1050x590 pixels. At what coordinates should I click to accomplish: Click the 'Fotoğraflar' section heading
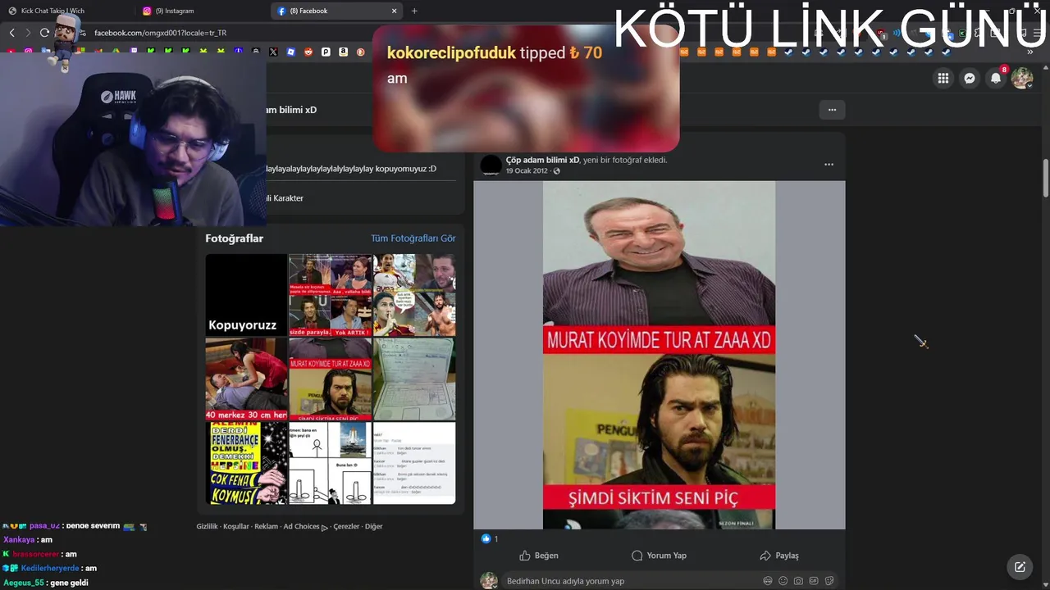235,238
